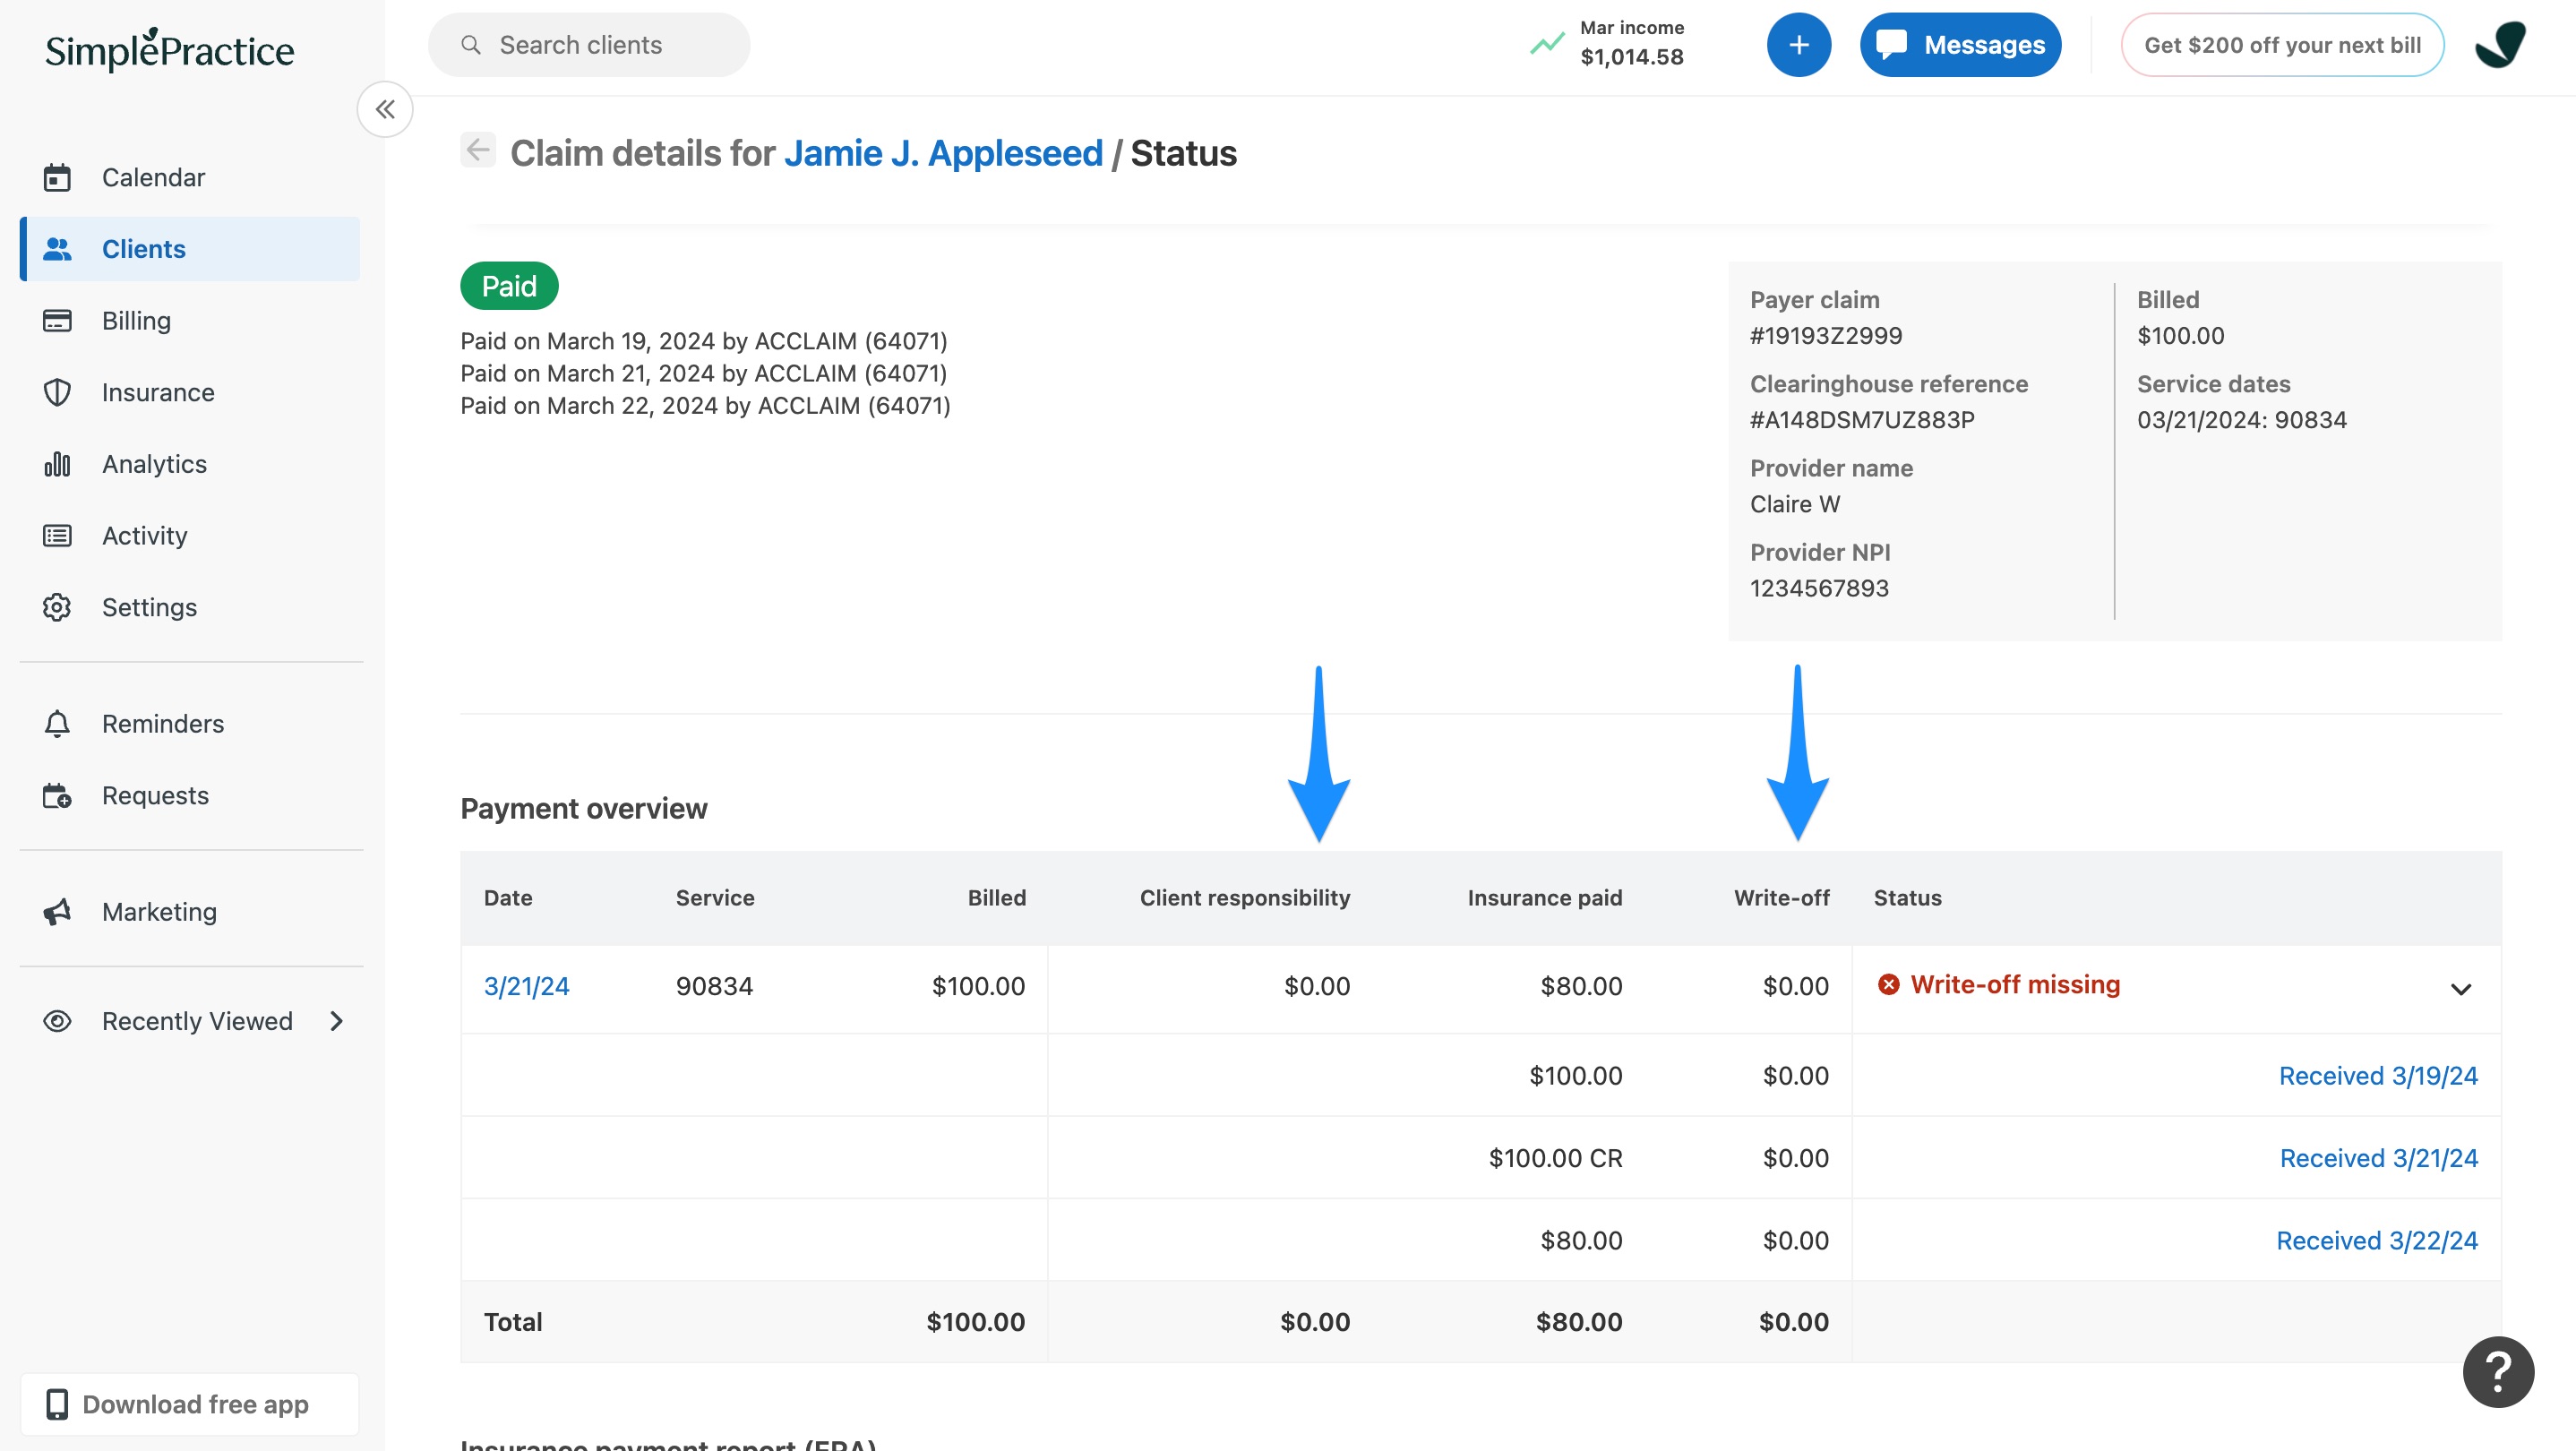Click Provider NPI value 1234567893
This screenshot has height=1451, width=2576.
point(1819,588)
